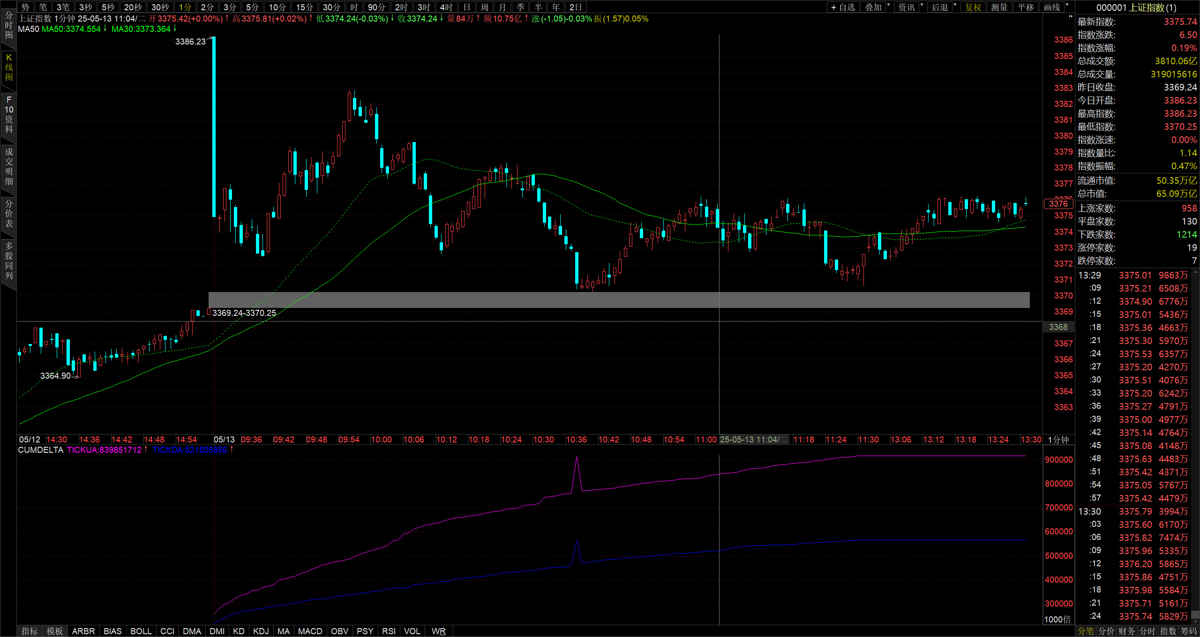Screen dimensions: 1200x637
Task: Switch chart to 3秒 period
Action: 86,7
